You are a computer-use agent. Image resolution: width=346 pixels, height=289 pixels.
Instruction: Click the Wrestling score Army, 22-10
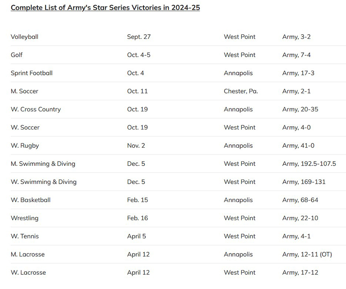(300, 218)
